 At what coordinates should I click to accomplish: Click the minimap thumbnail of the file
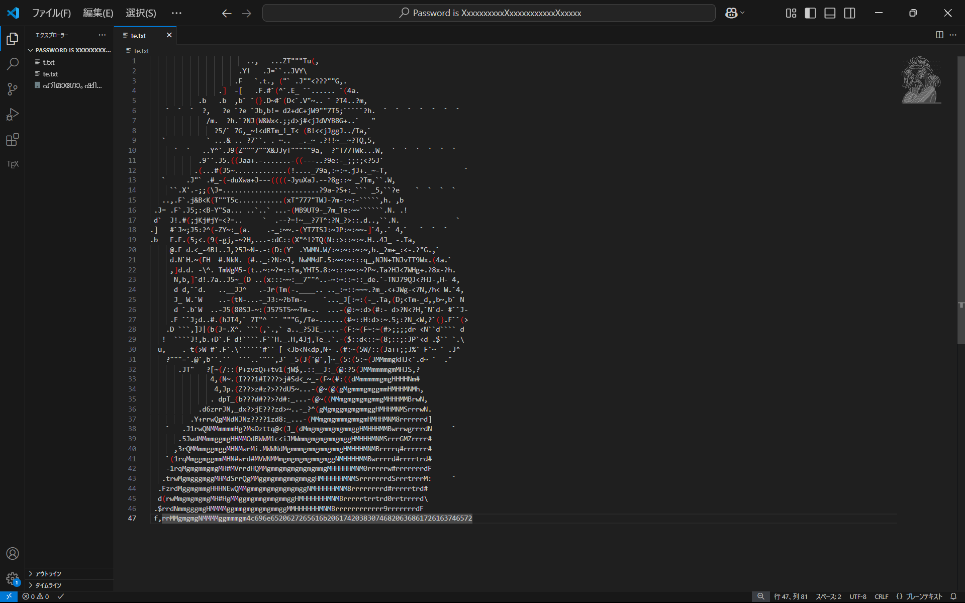coord(921,80)
